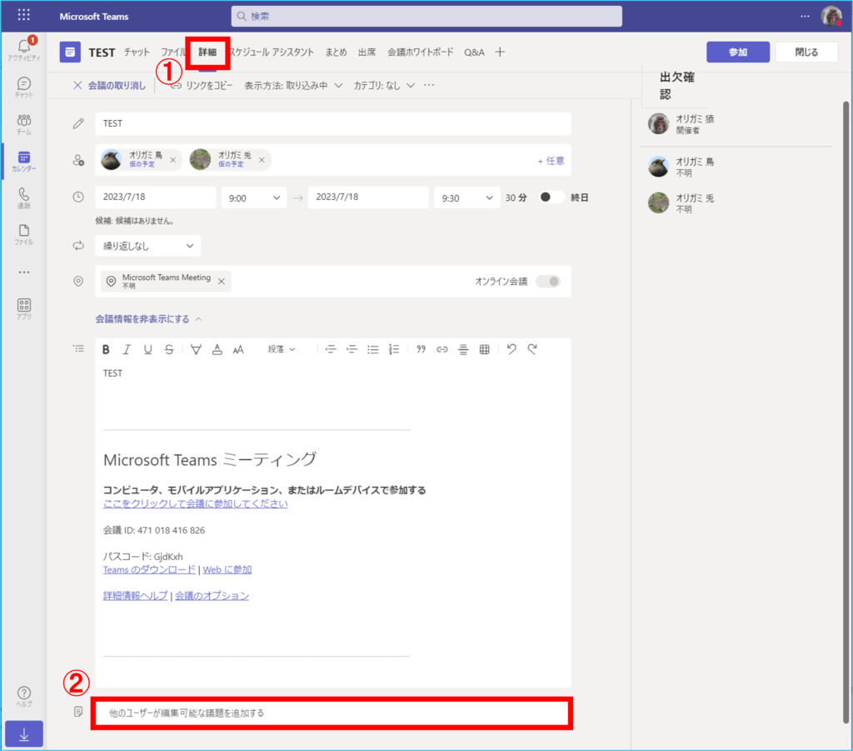This screenshot has width=853, height=751.
Task: Expand the 繰り返しなし recurrence dropdown
Action: [147, 246]
